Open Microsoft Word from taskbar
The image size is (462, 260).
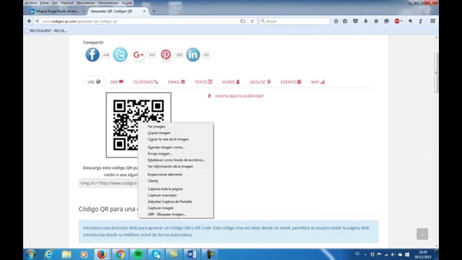[x=192, y=254]
